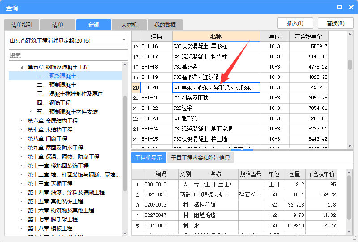Image resolution: width=358 pixels, height=242 pixels.
Task: Select 第十六章 构筑物及其他工程 chapter
Action: pyautogui.click(x=61, y=210)
